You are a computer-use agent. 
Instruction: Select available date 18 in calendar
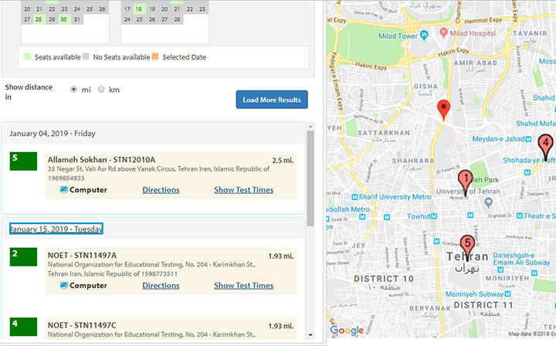(x=139, y=9)
